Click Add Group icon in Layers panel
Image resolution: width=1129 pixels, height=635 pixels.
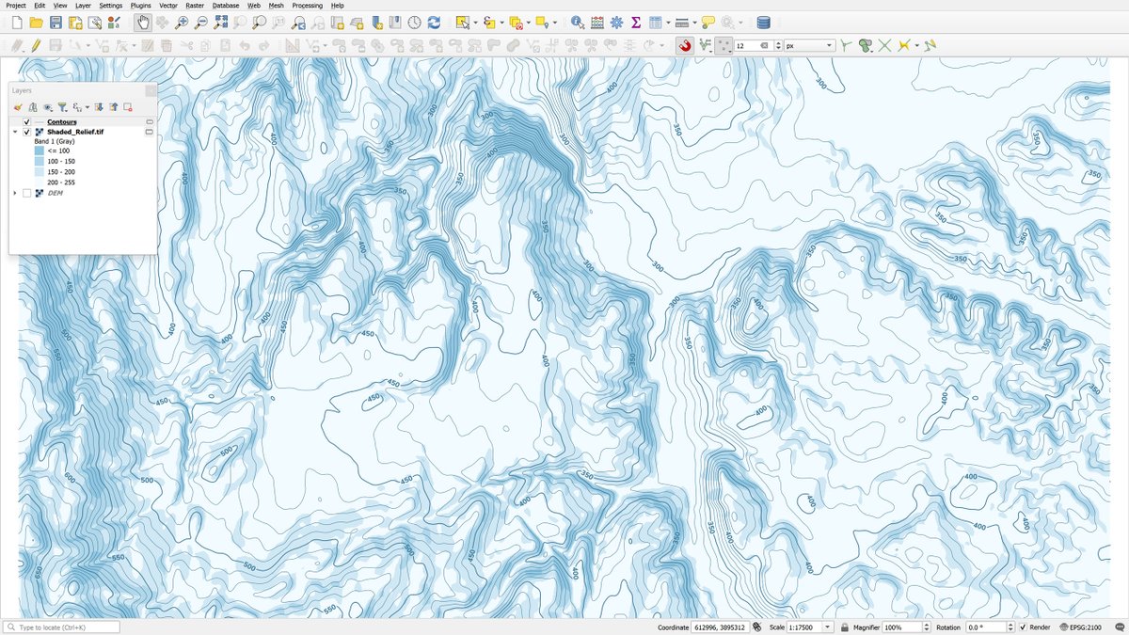pyautogui.click(x=33, y=107)
